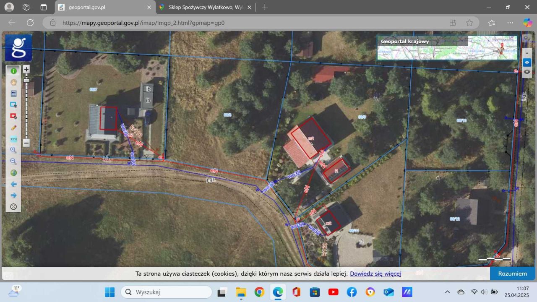Select the info identify tool
This screenshot has height=302, width=537.
(x=13, y=71)
